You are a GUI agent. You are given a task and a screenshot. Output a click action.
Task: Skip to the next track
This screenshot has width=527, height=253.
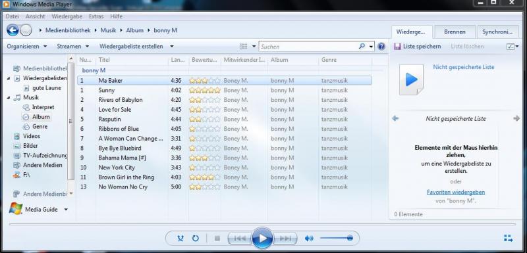tap(285, 239)
